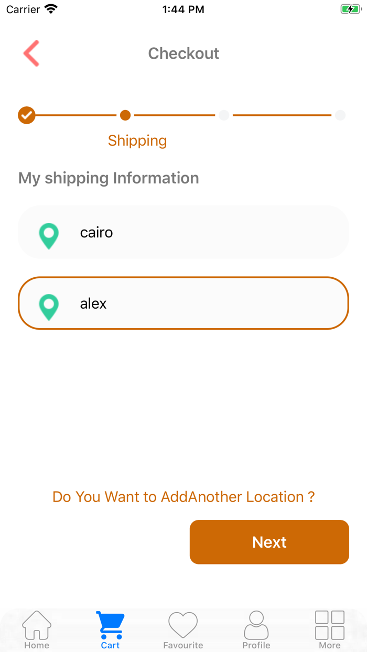367x652 pixels.
Task: Tap the second progress step dot
Action: [125, 115]
